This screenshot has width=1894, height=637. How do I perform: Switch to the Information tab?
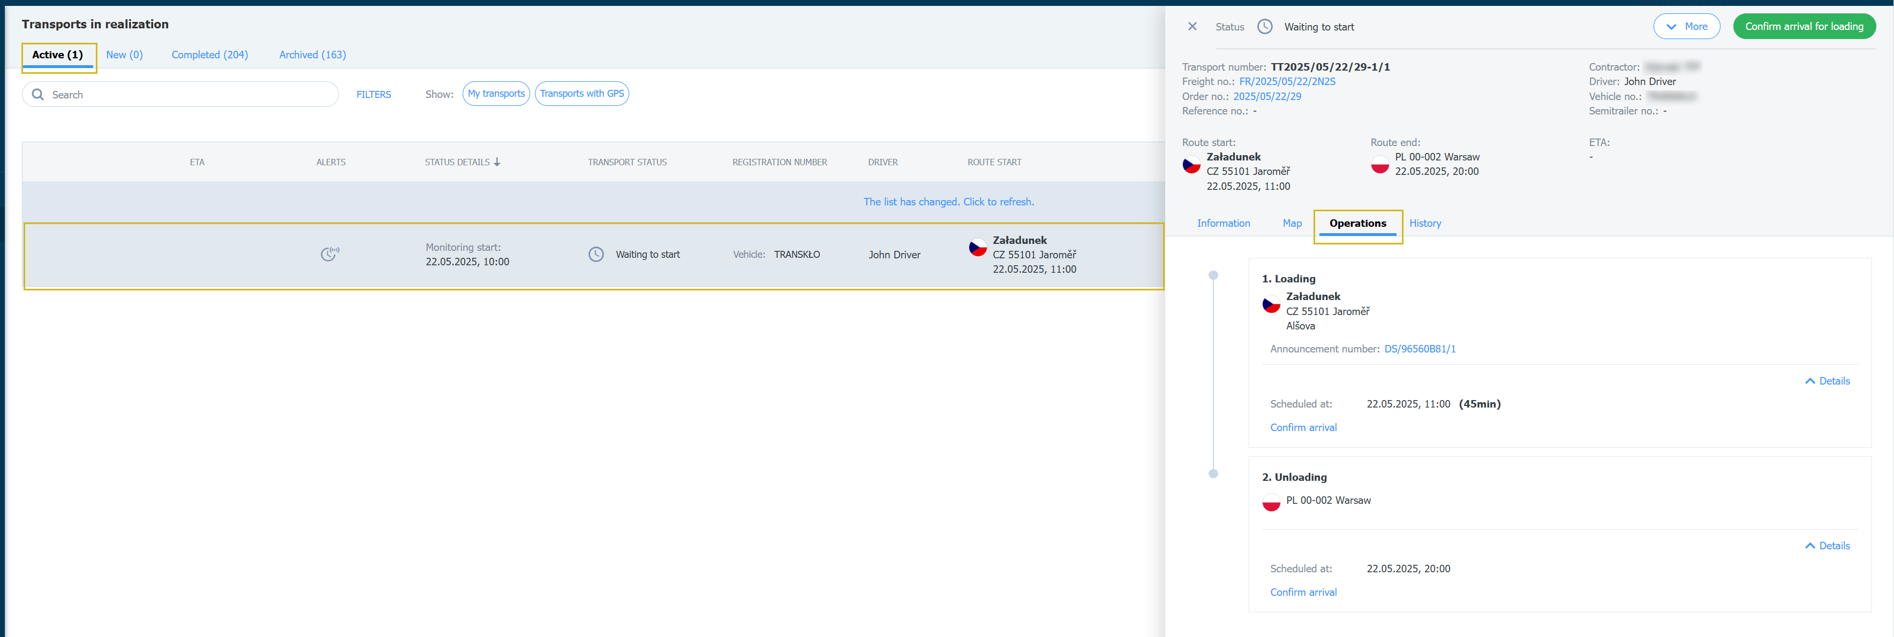coord(1223,224)
